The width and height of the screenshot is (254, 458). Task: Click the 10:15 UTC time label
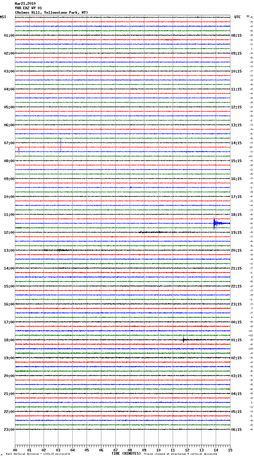click(236, 71)
